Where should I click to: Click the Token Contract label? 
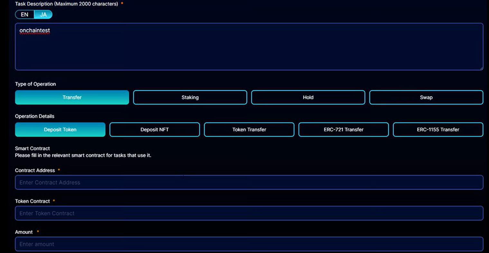tap(32, 201)
